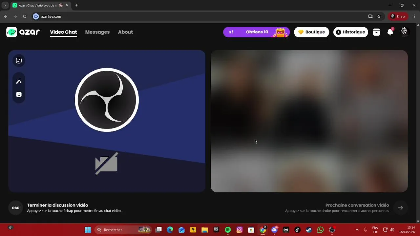Click the next conversation arrow
420x236 pixels.
tap(401, 208)
